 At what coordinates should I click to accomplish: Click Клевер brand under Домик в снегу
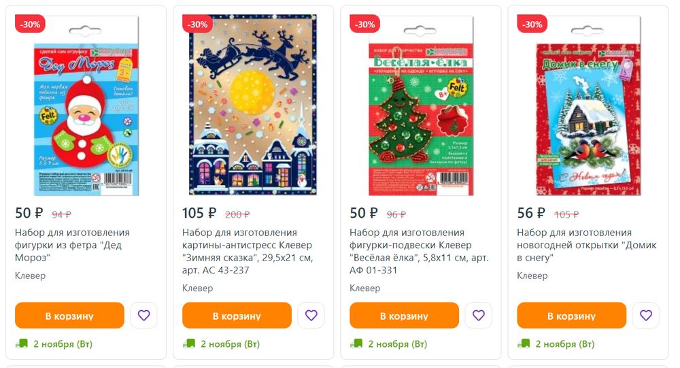tap(532, 275)
